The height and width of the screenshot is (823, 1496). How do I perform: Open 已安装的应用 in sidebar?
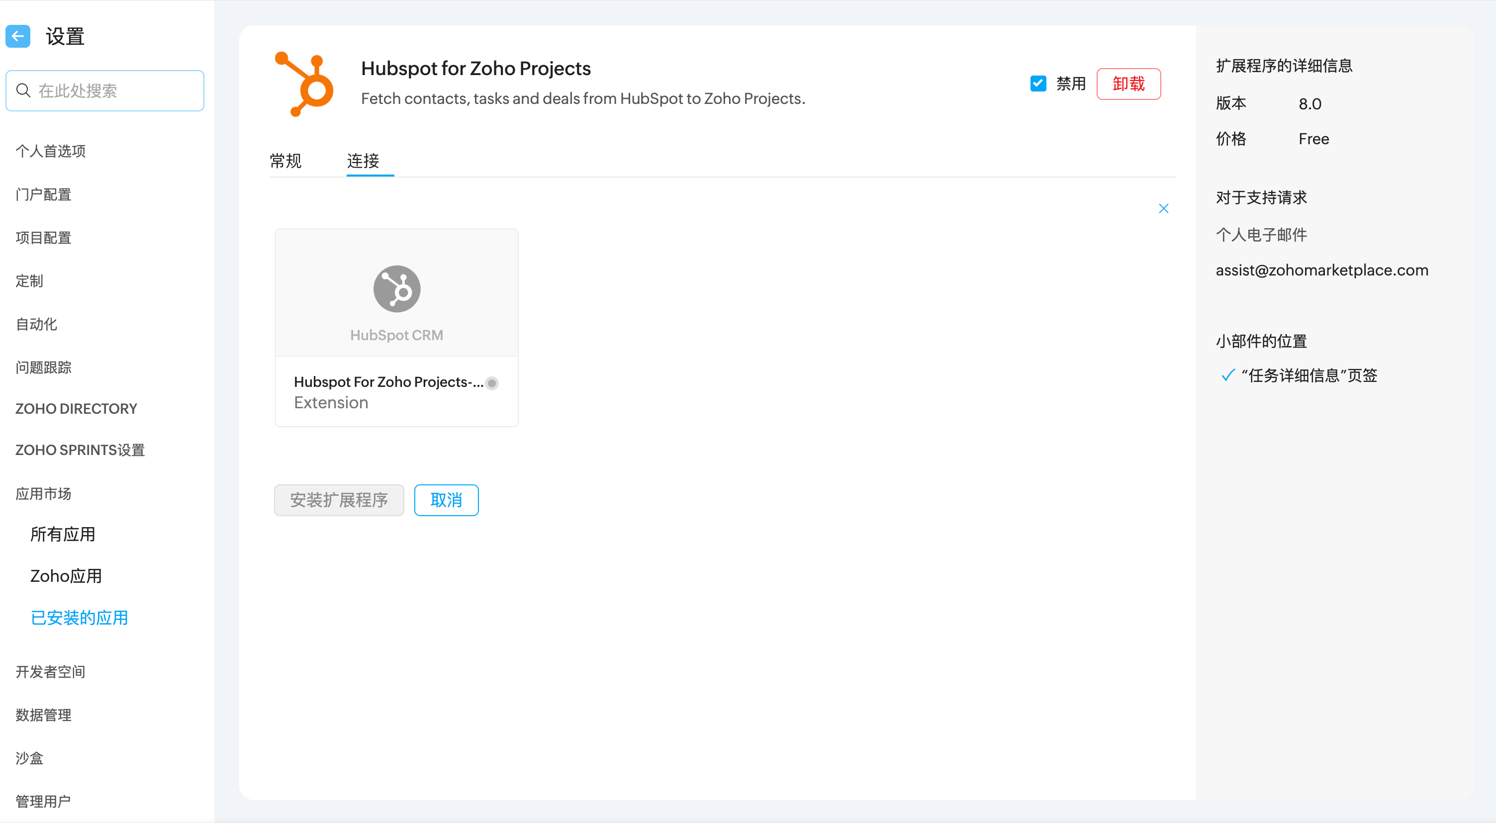[79, 618]
